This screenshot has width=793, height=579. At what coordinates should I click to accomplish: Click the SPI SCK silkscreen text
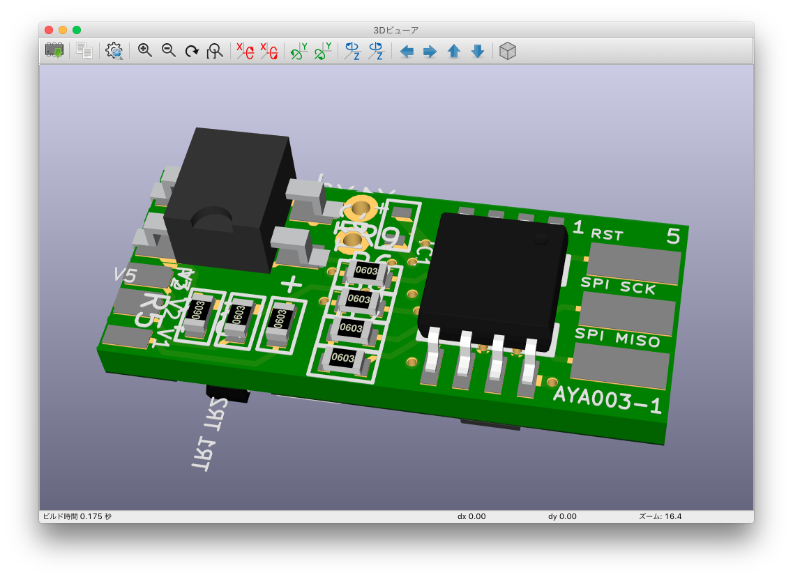pyautogui.click(x=618, y=286)
